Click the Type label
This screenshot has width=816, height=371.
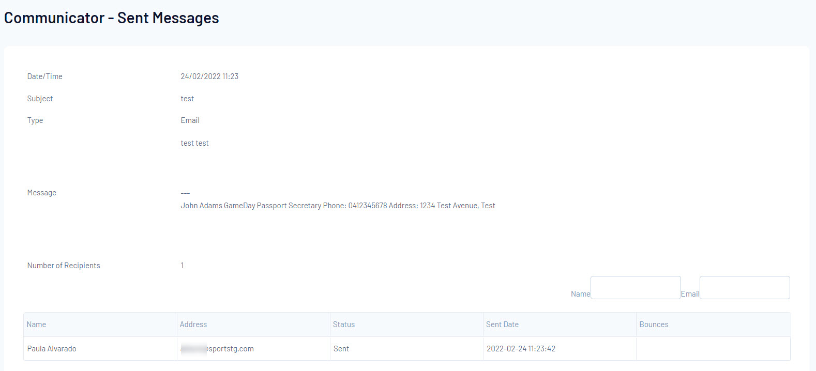point(35,120)
